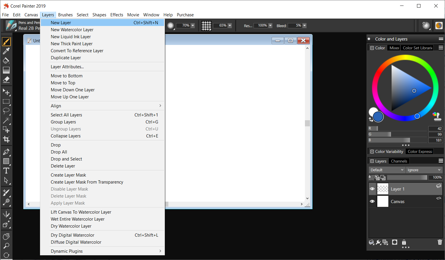The height and width of the screenshot is (260, 445).
Task: Toggle visibility of Layer 1
Action: pyautogui.click(x=372, y=189)
